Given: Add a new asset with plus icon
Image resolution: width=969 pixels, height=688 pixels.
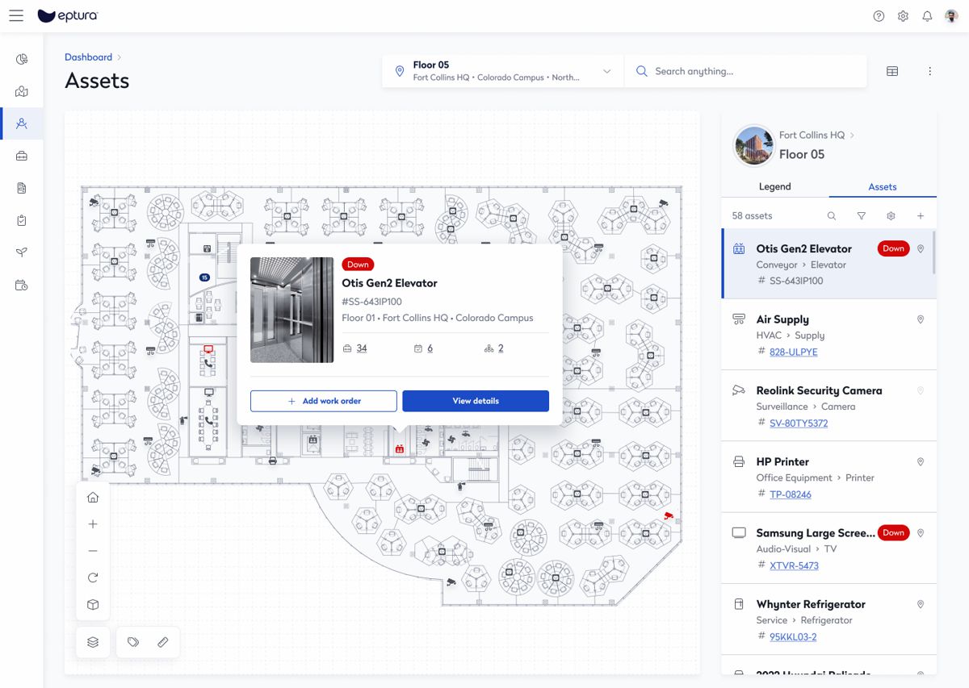Looking at the screenshot, I should point(921,216).
